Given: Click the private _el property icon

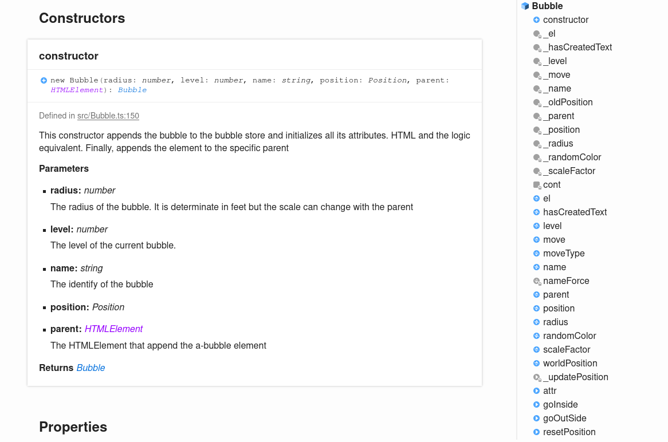Looking at the screenshot, I should pos(537,34).
